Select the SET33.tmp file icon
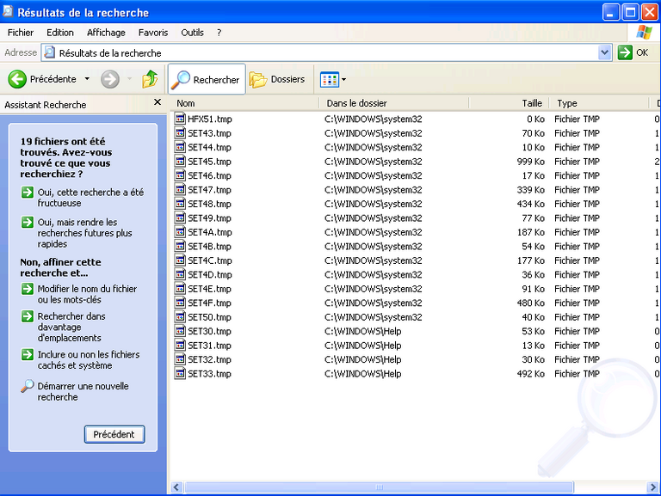661x496 pixels. 180,373
